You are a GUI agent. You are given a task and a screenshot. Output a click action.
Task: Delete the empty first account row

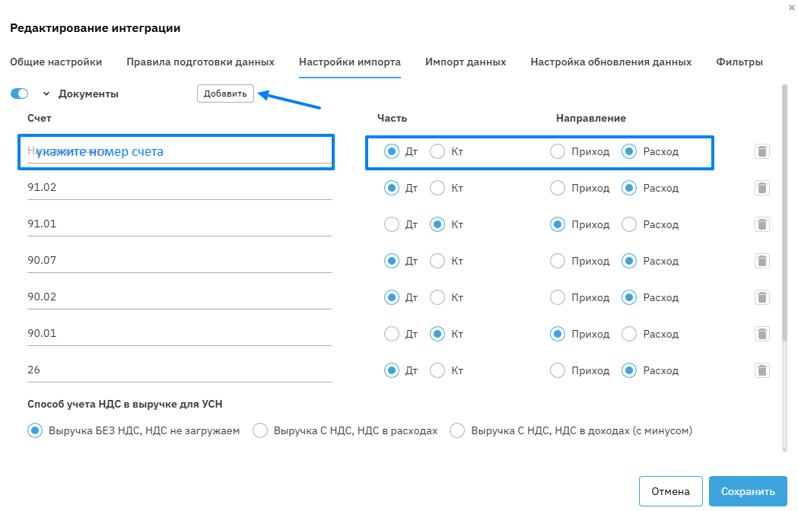[x=761, y=151]
